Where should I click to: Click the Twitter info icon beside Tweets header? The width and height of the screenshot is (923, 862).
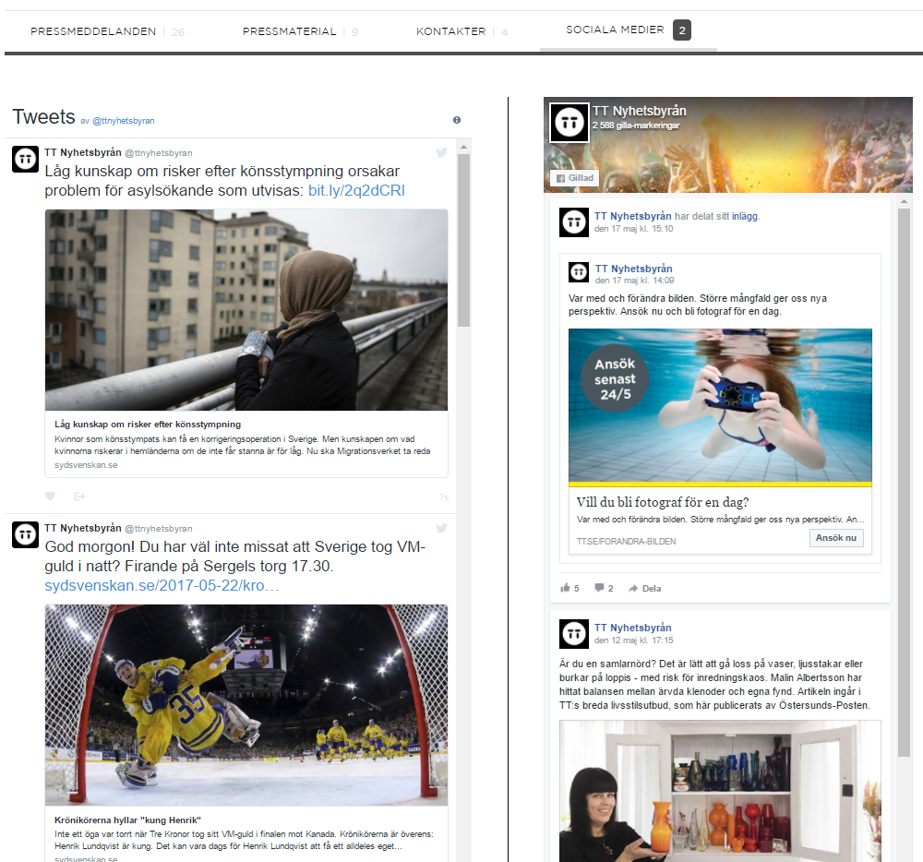tap(457, 120)
